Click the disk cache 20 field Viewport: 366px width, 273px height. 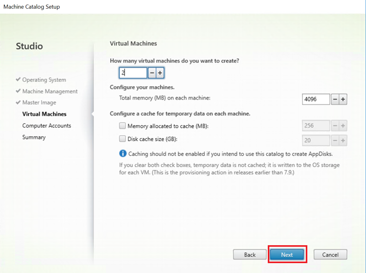click(316, 140)
